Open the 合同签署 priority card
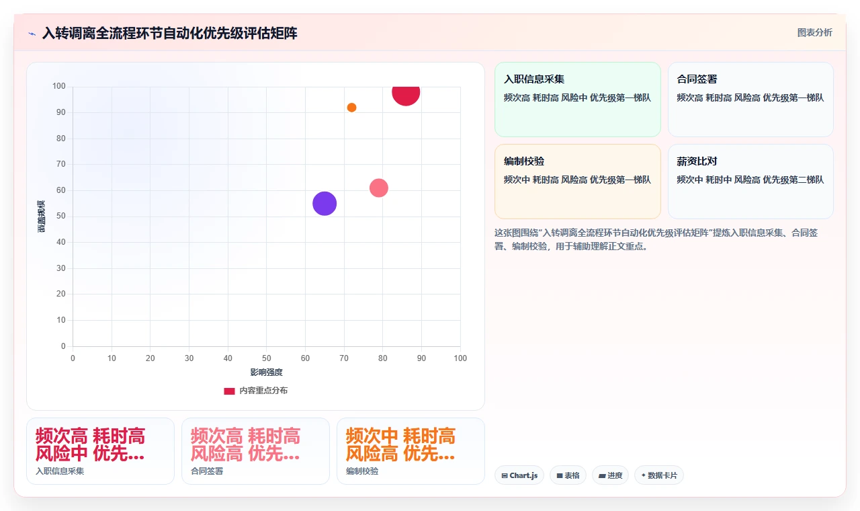 (x=750, y=100)
